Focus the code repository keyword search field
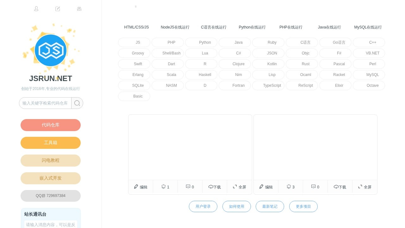Viewport: 405px width, 228px height. (45, 103)
